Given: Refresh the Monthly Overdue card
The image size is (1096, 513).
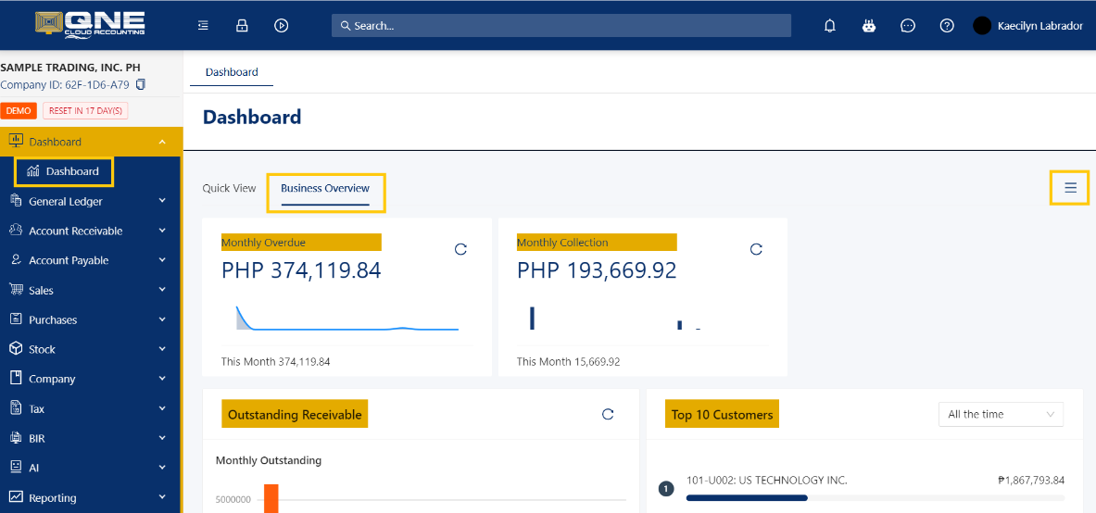Looking at the screenshot, I should pos(460,249).
